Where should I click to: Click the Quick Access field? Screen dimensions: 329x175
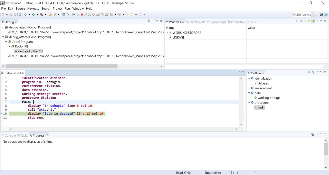[302, 14]
